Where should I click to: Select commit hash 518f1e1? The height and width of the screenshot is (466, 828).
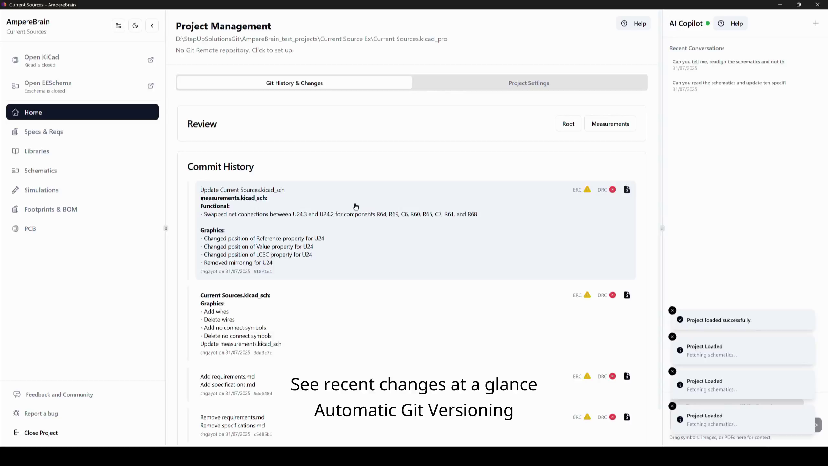[x=263, y=272]
